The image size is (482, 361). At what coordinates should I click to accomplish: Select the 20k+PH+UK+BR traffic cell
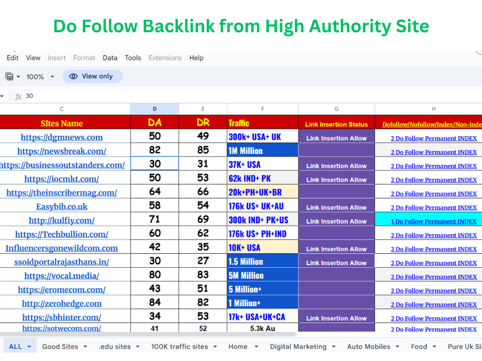tap(263, 191)
